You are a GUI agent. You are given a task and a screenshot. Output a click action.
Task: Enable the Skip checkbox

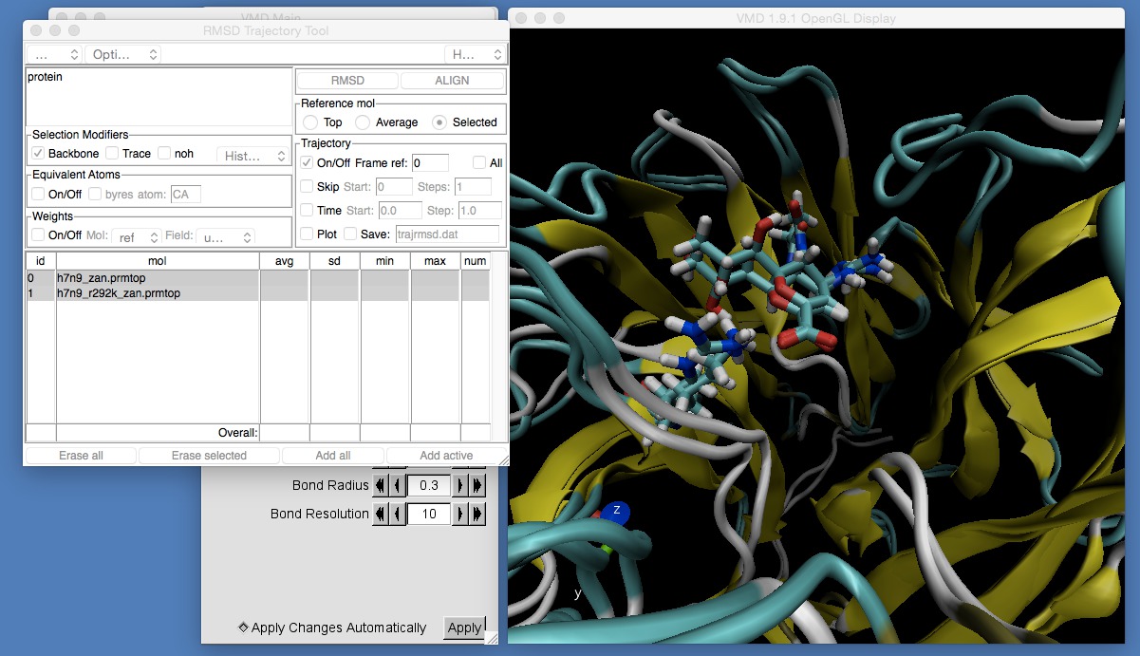tap(307, 186)
